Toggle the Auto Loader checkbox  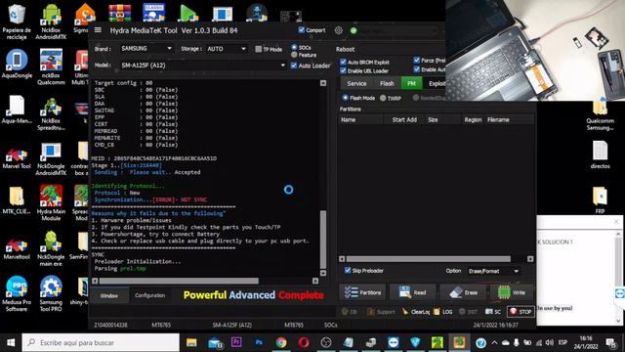coord(294,66)
